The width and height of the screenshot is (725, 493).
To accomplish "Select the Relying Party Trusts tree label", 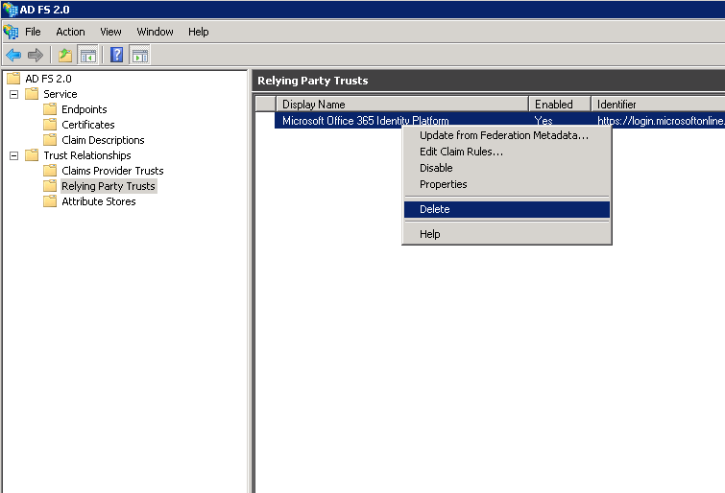I will (109, 186).
